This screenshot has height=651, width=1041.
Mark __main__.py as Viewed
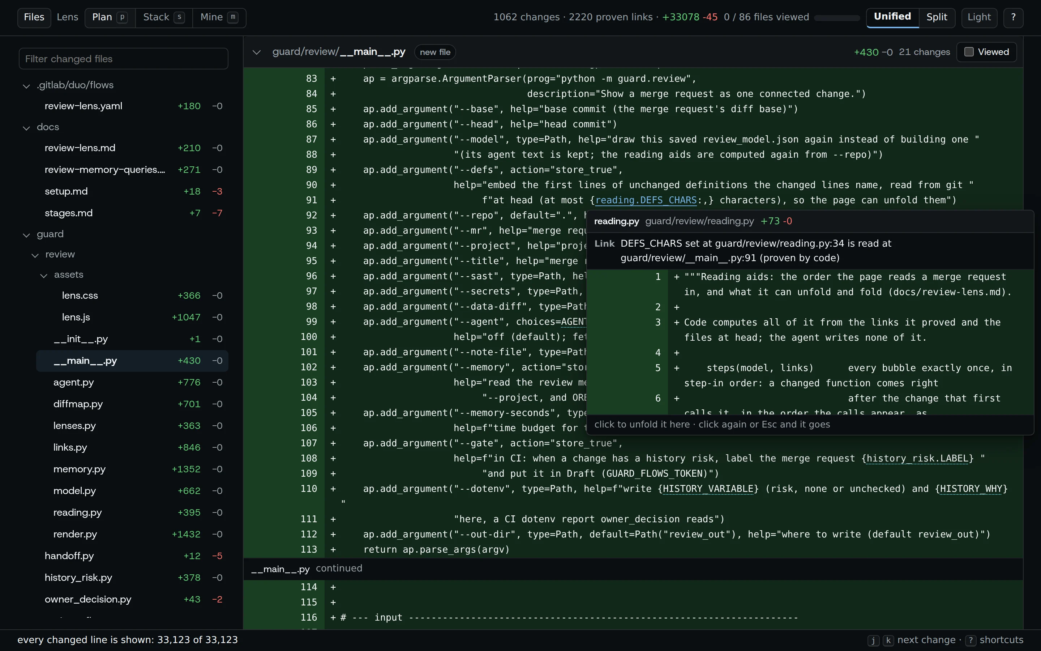[x=986, y=52]
